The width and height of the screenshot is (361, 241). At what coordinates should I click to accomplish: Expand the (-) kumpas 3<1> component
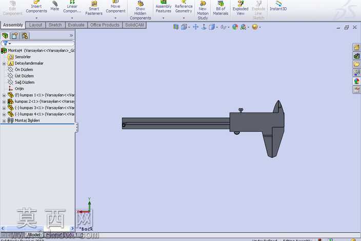(4, 108)
